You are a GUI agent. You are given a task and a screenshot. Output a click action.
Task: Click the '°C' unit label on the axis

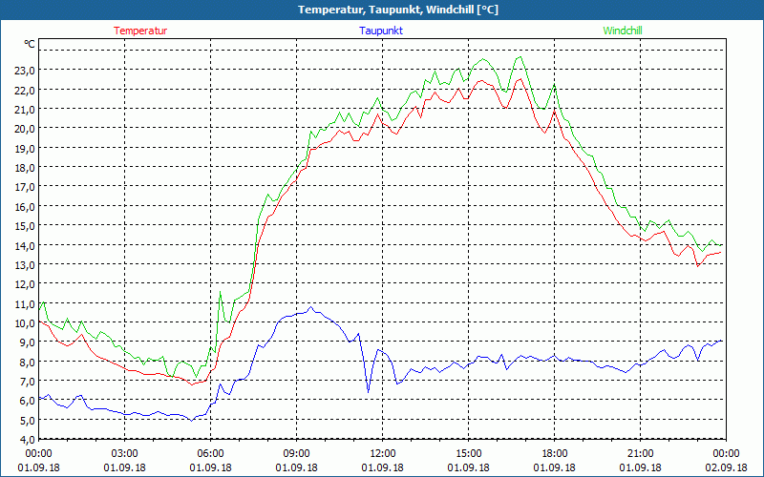pos(30,44)
